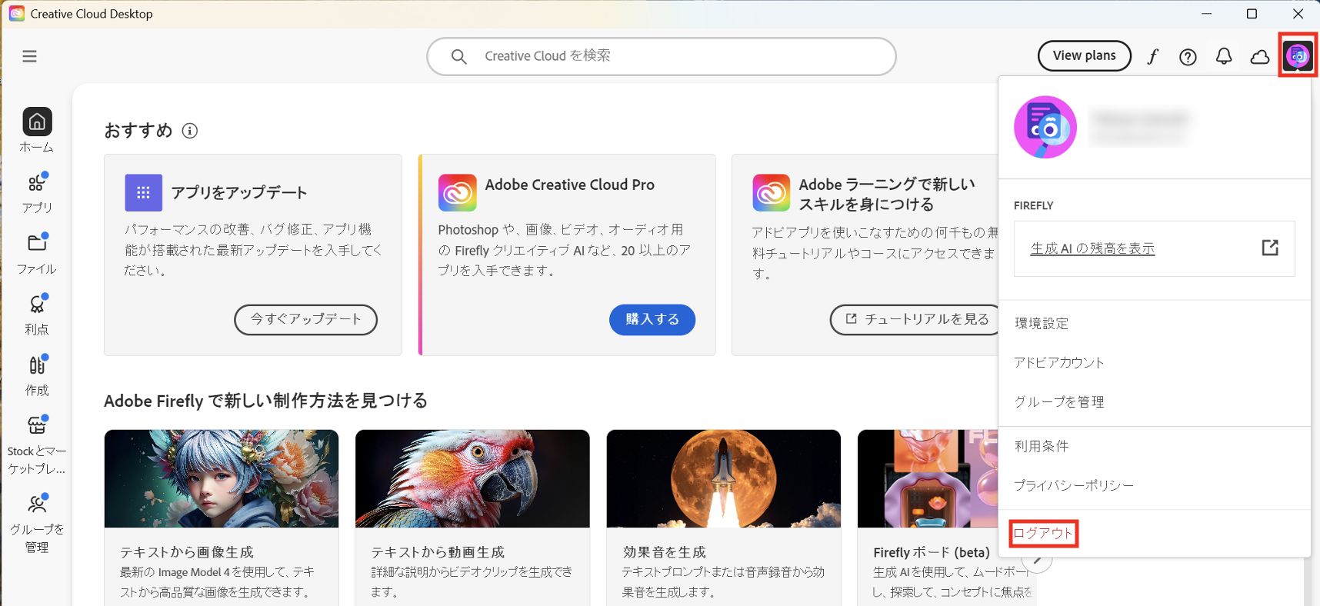Click the Creative Cloud Desktop title bar logo
The image size is (1320, 606).
pos(16,14)
